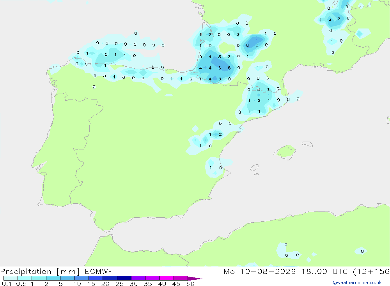This screenshot has width=390, height=286.
Task: Click the '[mm]' unit label
Action: pos(68,272)
